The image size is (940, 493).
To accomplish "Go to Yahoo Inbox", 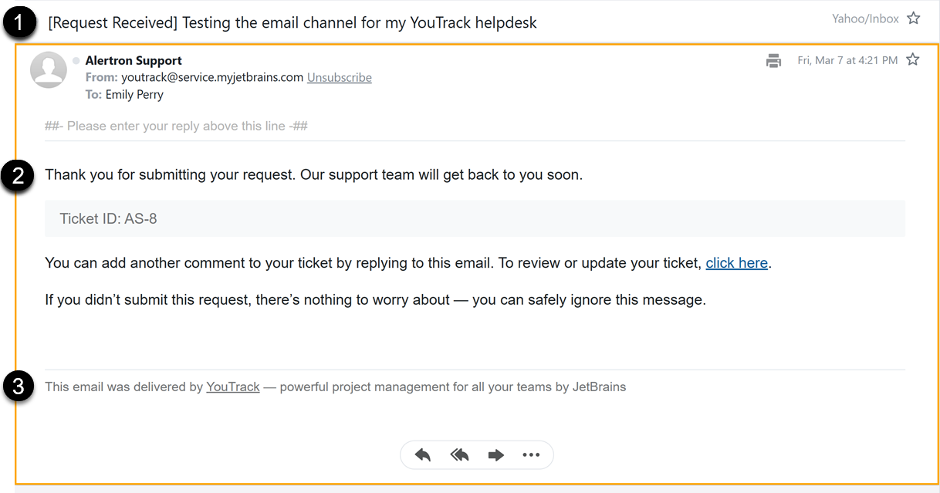I will click(865, 18).
